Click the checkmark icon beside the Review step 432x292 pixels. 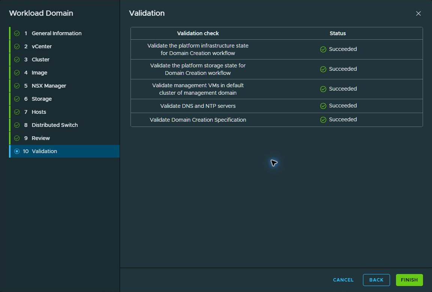17,138
